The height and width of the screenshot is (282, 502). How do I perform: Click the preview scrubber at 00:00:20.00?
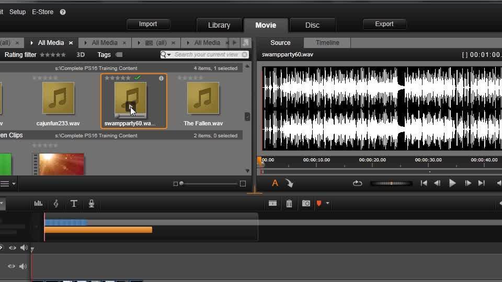pos(372,166)
